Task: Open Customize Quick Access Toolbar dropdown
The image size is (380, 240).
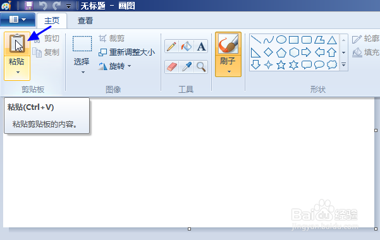Action: pyautogui.click(x=68, y=6)
